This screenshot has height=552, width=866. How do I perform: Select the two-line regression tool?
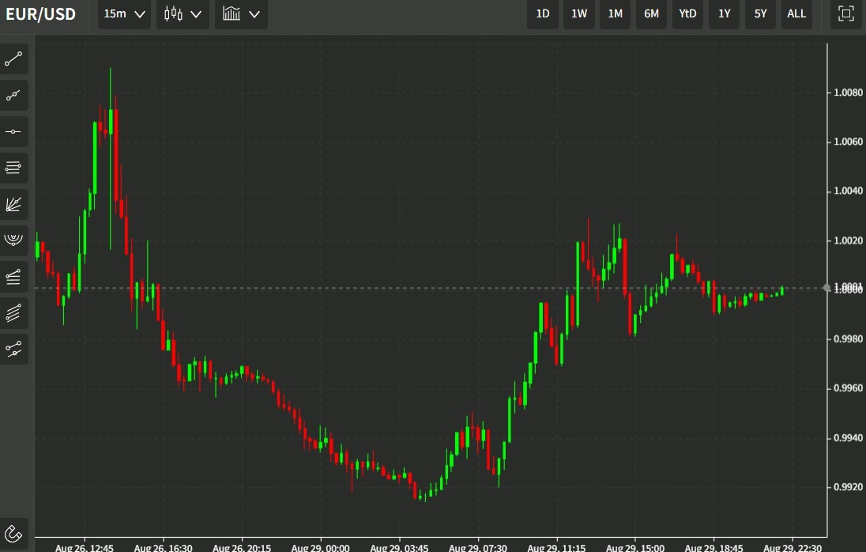13,349
